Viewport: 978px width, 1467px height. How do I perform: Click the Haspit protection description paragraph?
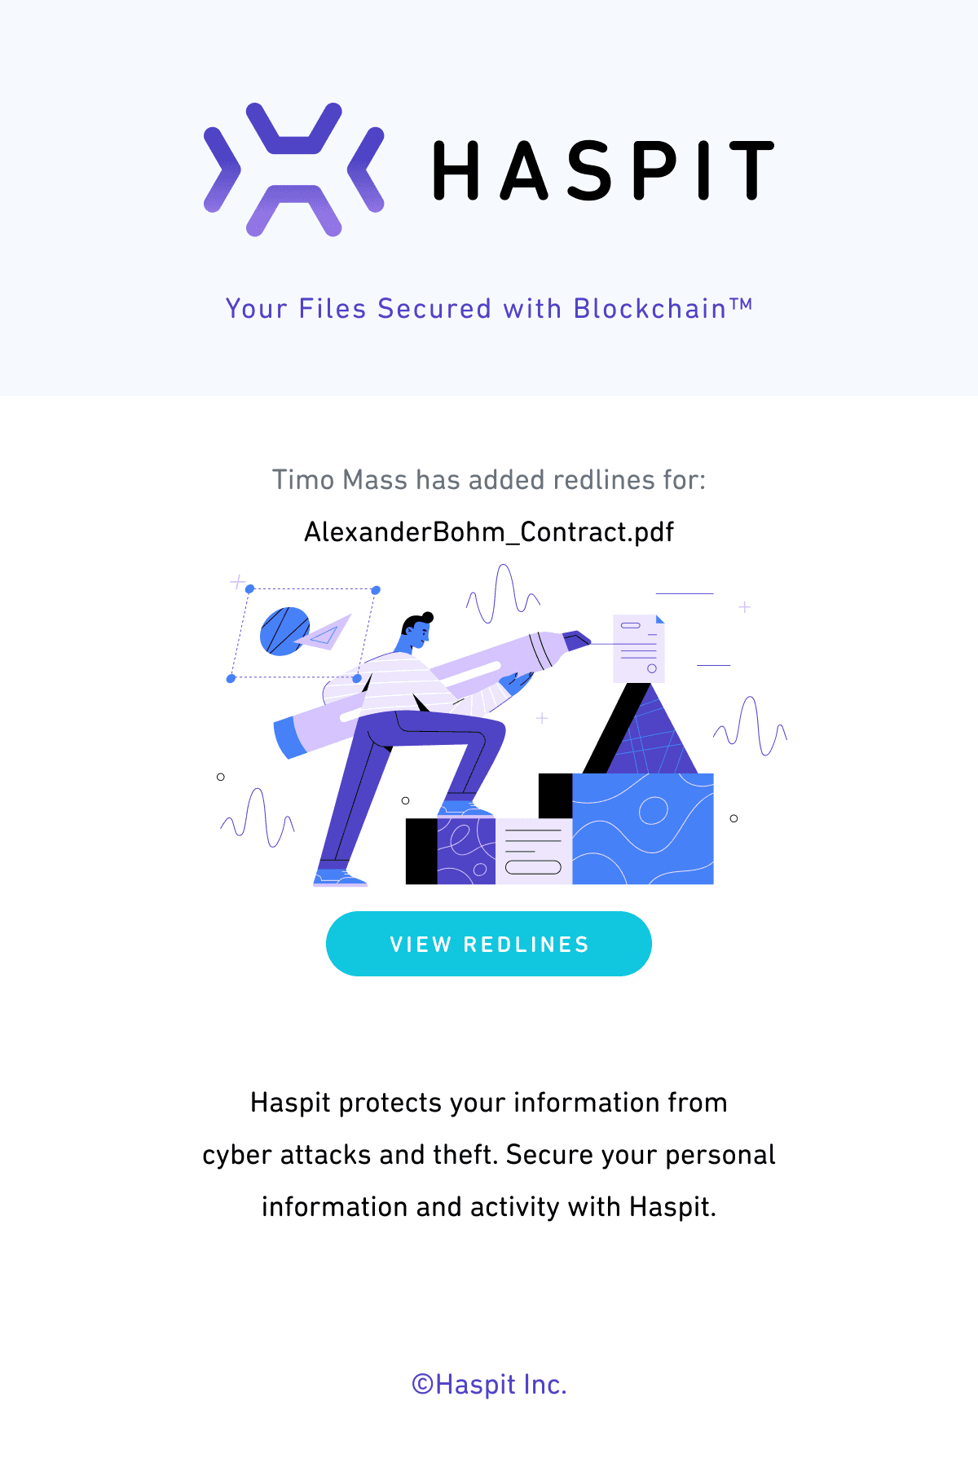coord(489,1154)
